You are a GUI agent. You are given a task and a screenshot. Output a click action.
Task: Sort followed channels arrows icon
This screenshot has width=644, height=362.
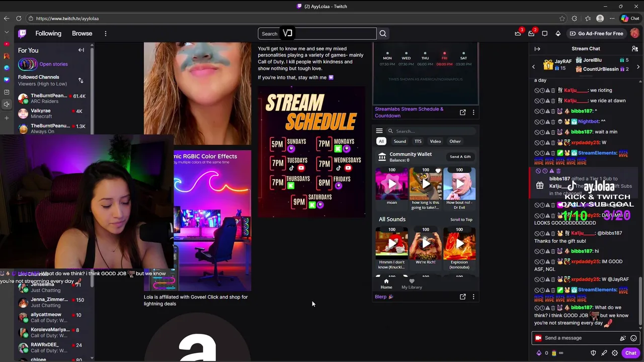point(80,80)
